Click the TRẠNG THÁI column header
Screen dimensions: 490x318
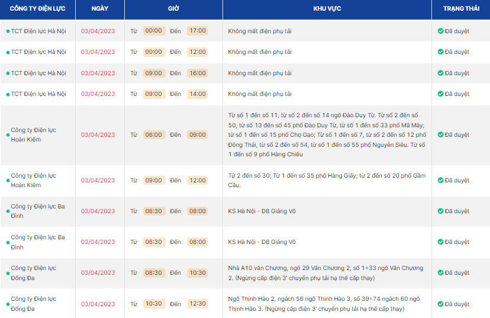tap(461, 9)
